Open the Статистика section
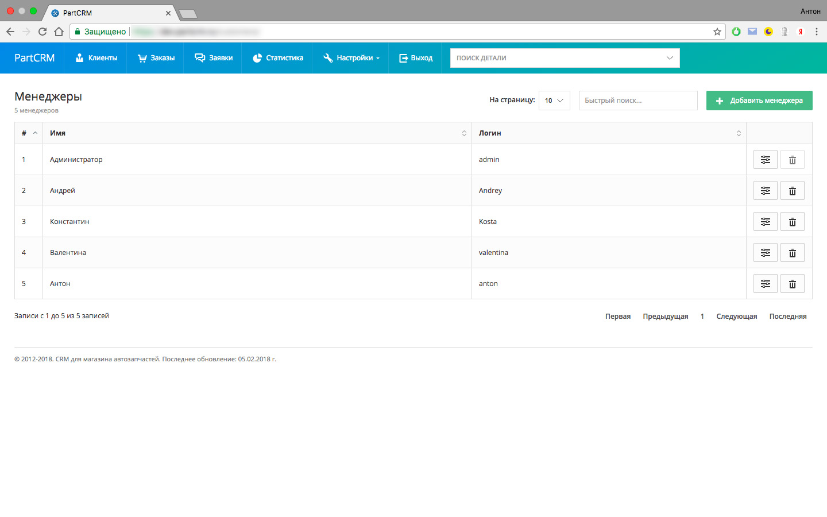 click(x=277, y=58)
